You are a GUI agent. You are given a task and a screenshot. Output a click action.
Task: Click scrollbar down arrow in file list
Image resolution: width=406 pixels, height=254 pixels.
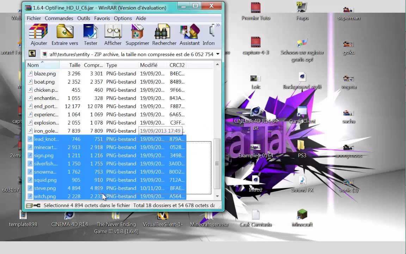point(217,196)
